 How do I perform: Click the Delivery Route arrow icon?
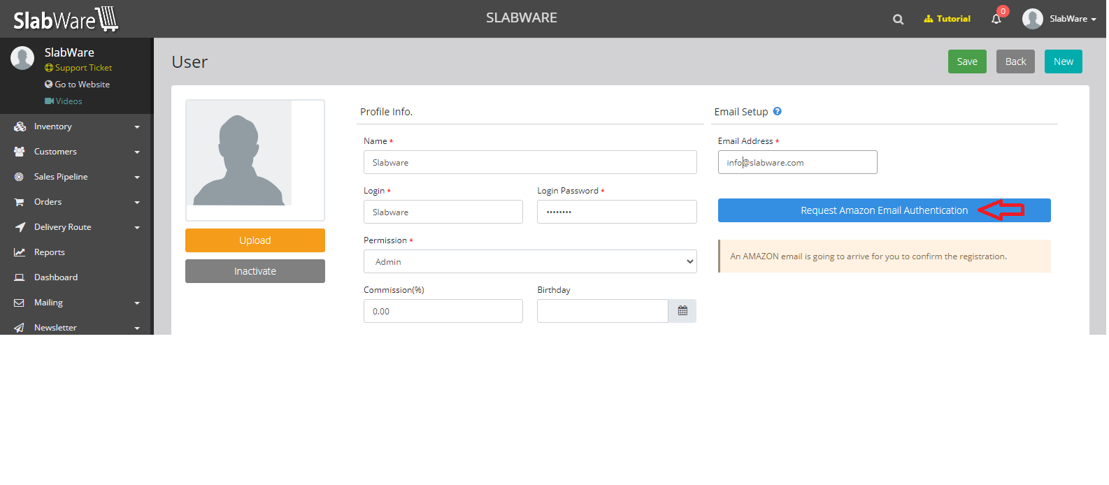pyautogui.click(x=20, y=227)
